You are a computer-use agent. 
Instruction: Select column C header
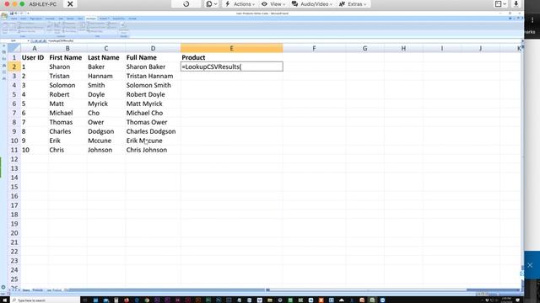pyautogui.click(x=106, y=49)
